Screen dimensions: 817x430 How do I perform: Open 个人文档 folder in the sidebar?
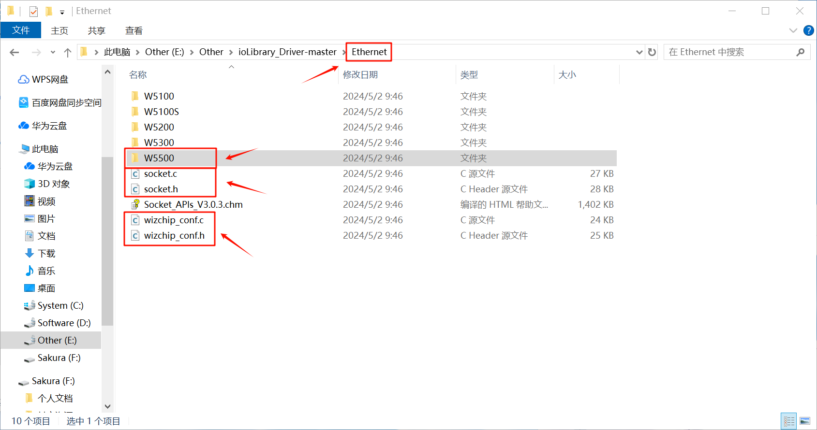pyautogui.click(x=55, y=398)
